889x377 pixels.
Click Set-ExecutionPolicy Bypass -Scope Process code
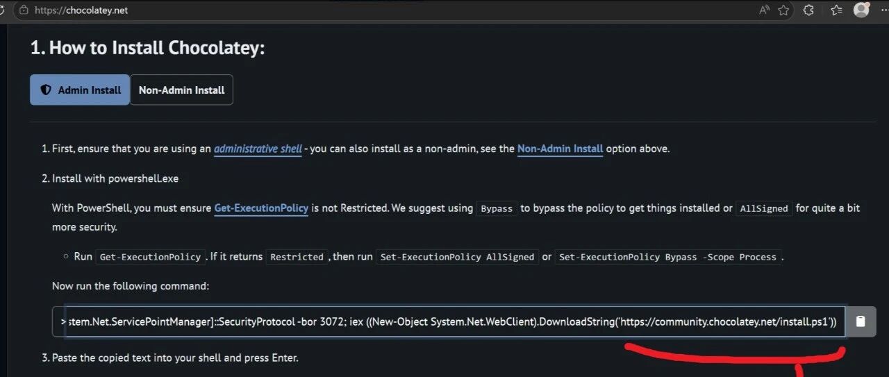[x=667, y=257]
